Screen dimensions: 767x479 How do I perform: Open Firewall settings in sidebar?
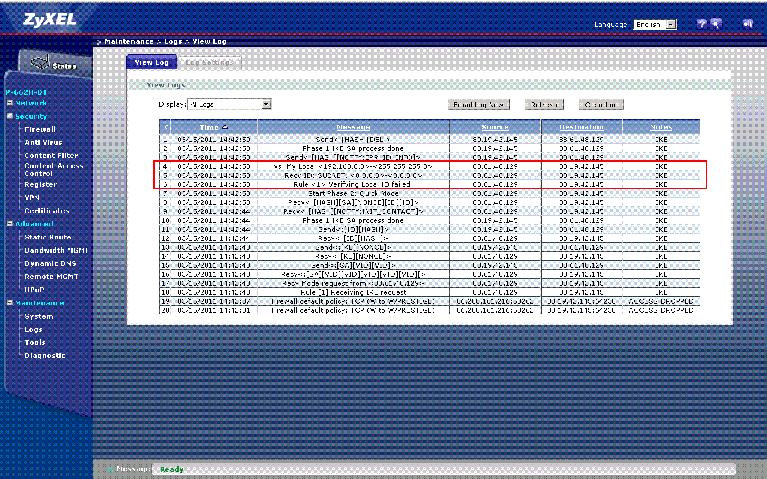click(40, 129)
